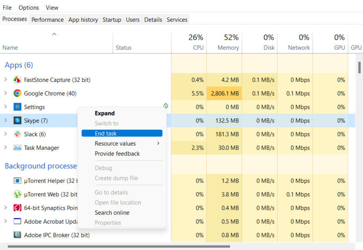Sort by the Name column header
363x250 pixels.
tap(56, 43)
